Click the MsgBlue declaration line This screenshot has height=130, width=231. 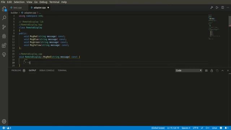(x=45, y=39)
